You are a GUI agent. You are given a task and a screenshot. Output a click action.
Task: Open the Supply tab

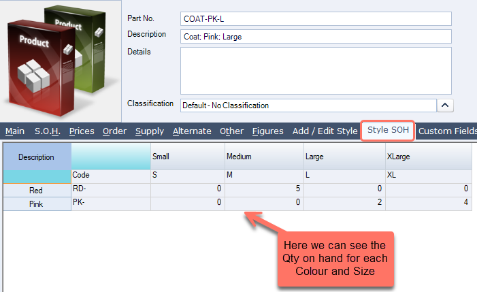pyautogui.click(x=150, y=131)
